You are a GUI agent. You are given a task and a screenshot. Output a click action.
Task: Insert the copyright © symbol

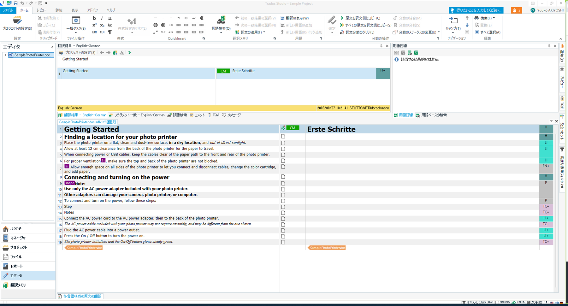156,25
